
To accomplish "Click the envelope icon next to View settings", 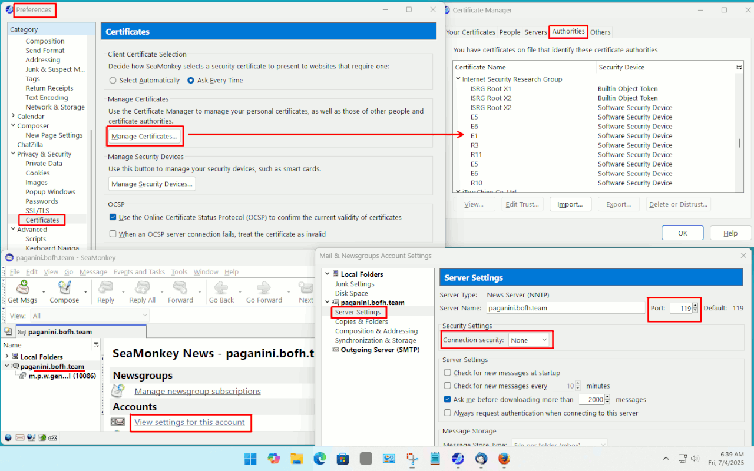I will [118, 422].
